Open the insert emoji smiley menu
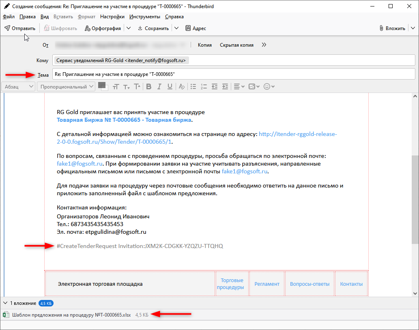The width and height of the screenshot is (419, 330). pos(269,86)
